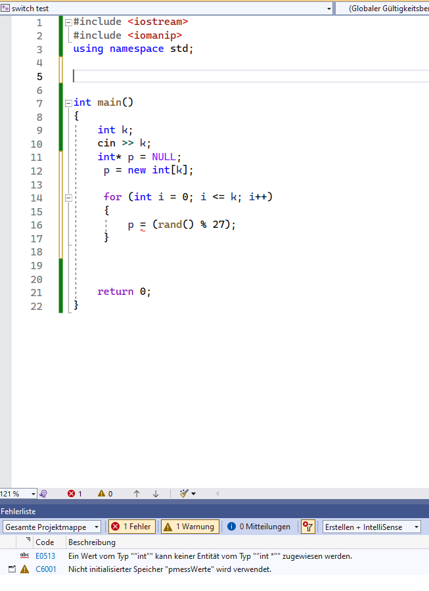Screen dimensions: 429x591
Task: Click the horizontal scrollbar left arrow
Action: [x=217, y=494]
